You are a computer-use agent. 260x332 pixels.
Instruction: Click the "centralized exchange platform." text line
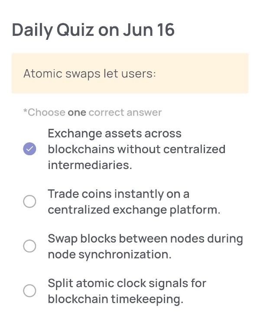tap(134, 210)
